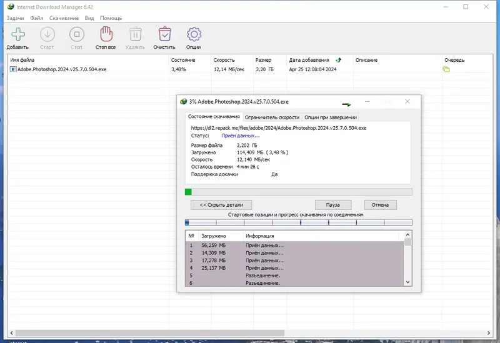500x343 pixels.
Task: Click the Очистить toolbar icon
Action: click(x=164, y=34)
